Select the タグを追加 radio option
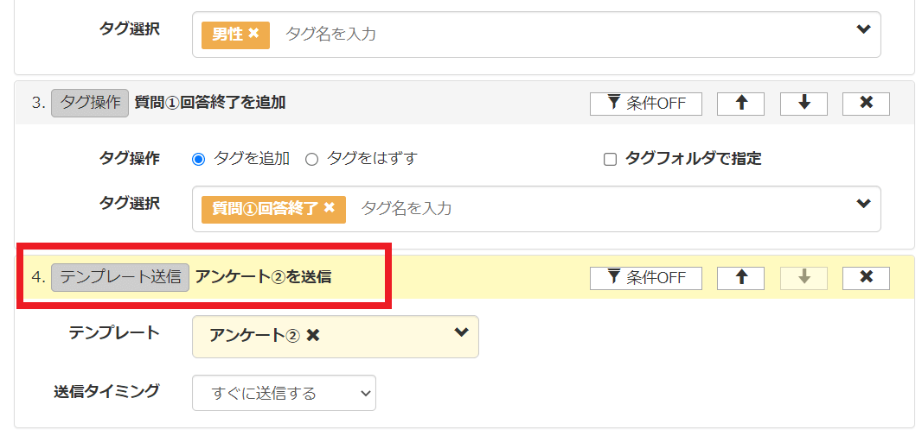922x436 pixels. tap(199, 160)
